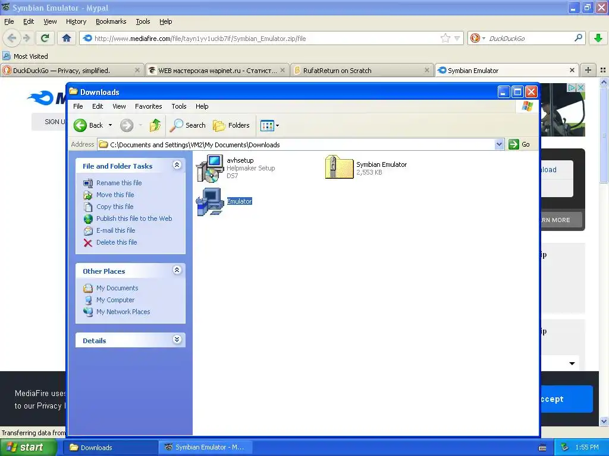Screen dimensions: 609x456
Task: Open a new browser tab
Action: click(588, 70)
